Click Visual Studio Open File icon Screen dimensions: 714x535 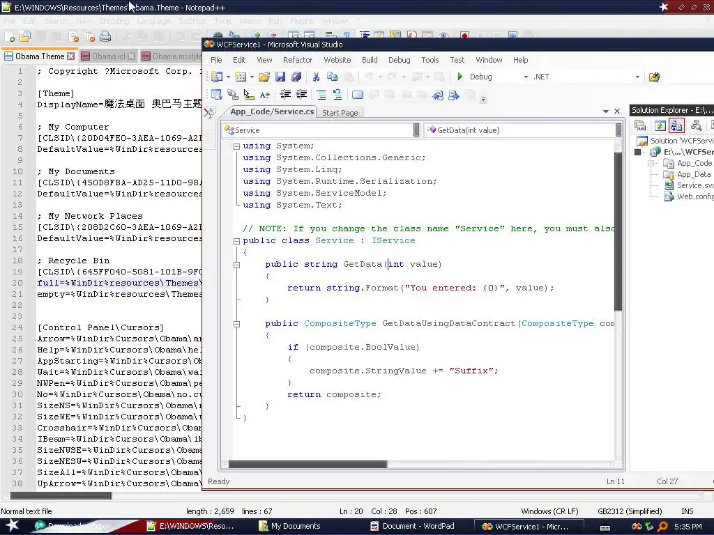[264, 77]
